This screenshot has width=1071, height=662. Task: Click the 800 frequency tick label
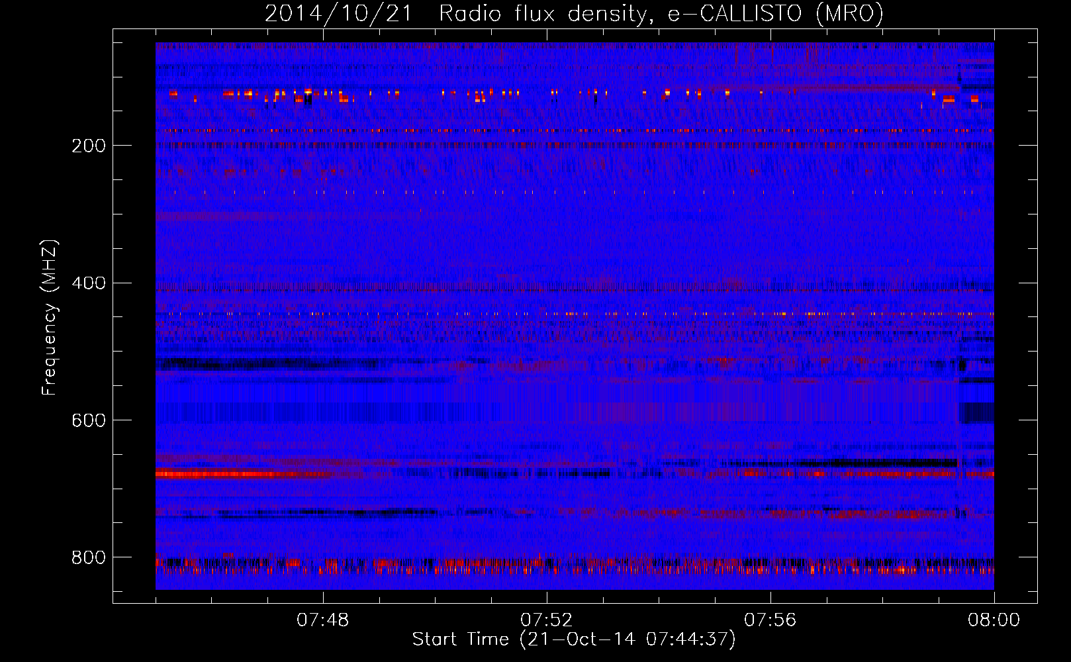(89, 558)
